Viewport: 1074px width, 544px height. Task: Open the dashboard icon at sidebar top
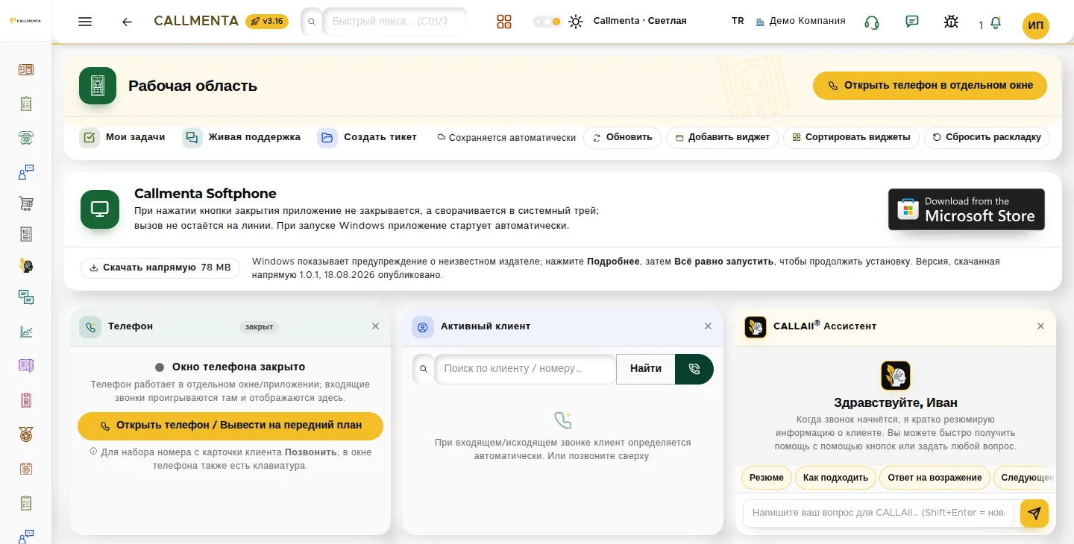tap(26, 70)
